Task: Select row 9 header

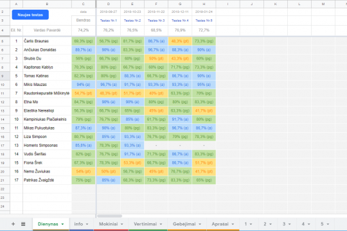Action: [3, 76]
